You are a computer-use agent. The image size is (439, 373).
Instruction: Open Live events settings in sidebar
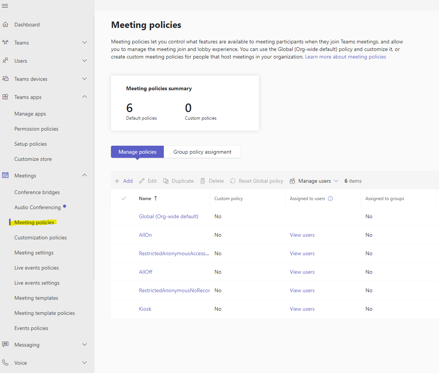click(x=37, y=283)
